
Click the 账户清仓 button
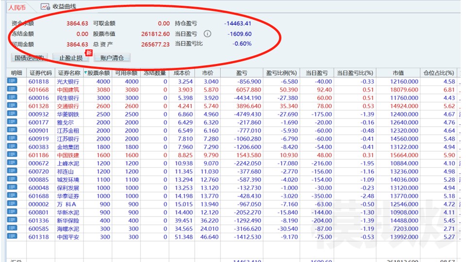(112, 58)
